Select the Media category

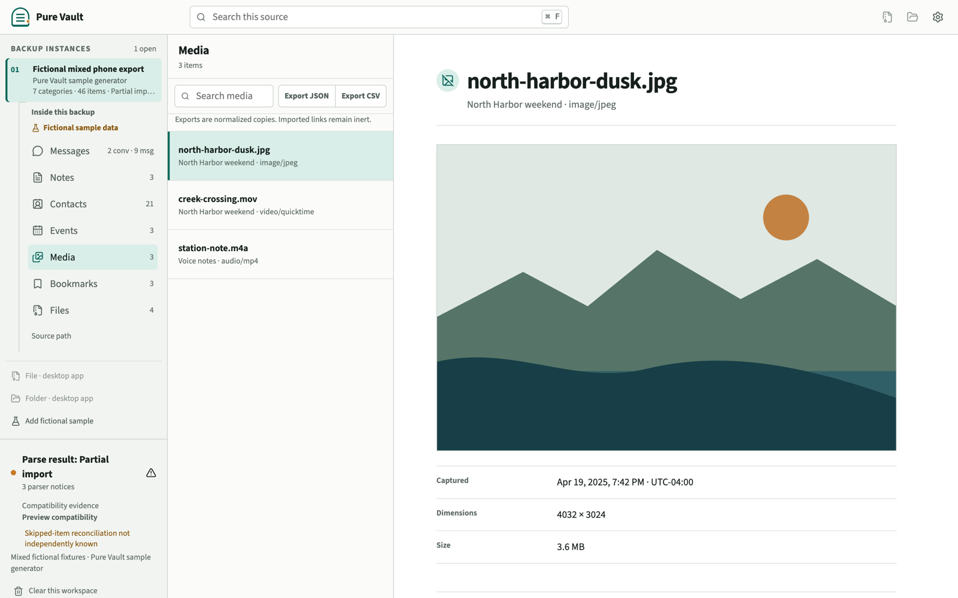coord(93,257)
